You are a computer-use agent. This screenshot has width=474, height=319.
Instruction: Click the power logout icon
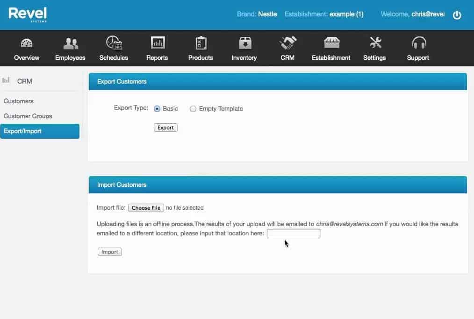pyautogui.click(x=457, y=15)
